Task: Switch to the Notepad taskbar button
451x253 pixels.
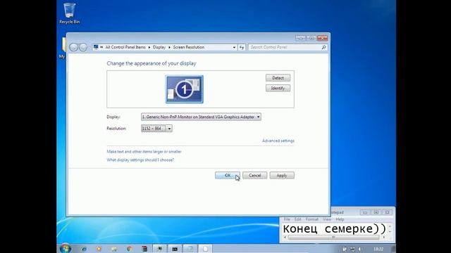Action: tap(205, 249)
